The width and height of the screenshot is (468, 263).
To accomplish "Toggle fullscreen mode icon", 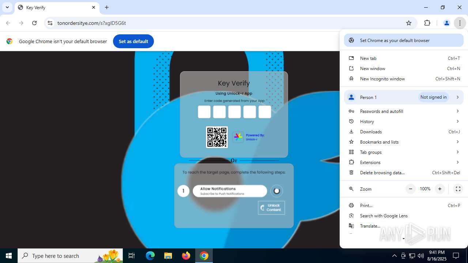I will [458, 189].
